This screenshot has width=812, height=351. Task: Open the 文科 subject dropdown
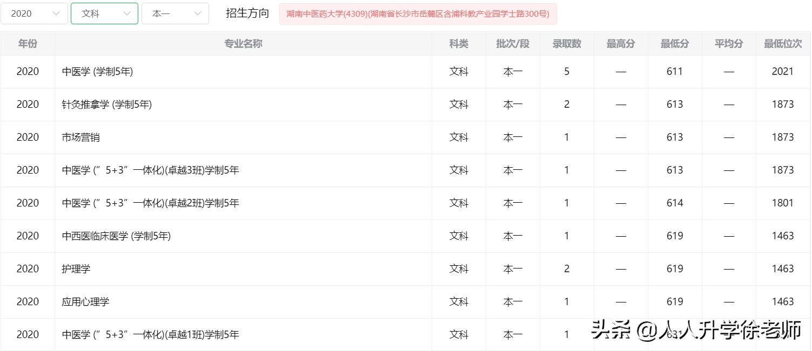click(x=104, y=13)
